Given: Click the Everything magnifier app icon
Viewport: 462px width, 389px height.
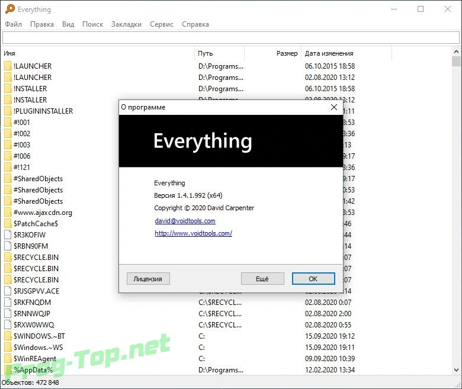Looking at the screenshot, I should pyautogui.click(x=9, y=9).
